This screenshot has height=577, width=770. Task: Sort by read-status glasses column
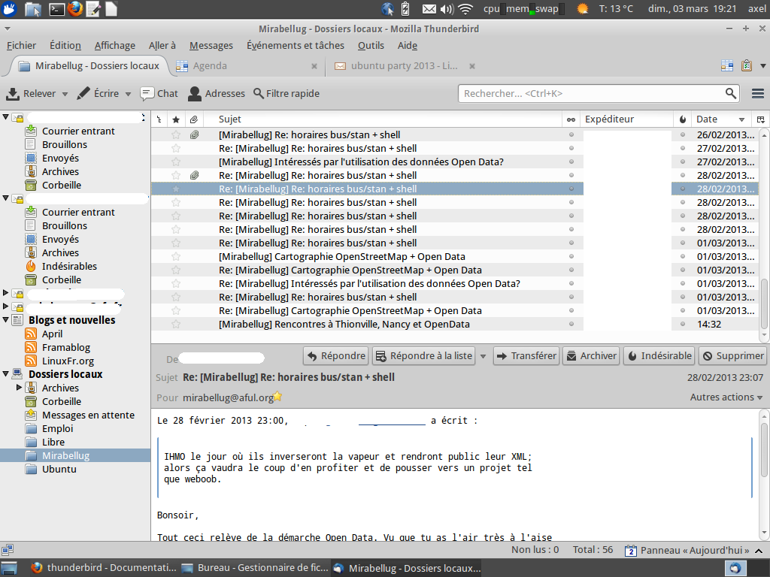(571, 119)
